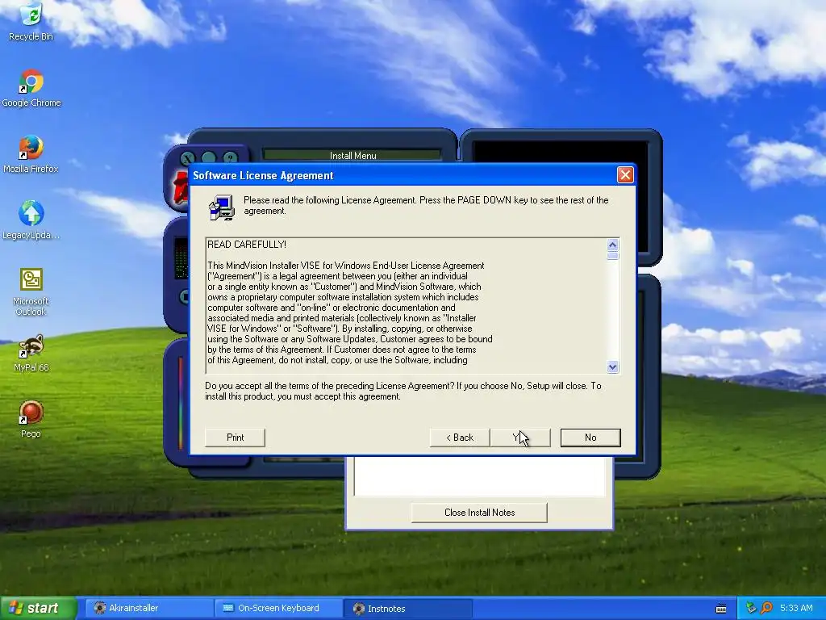Switch to Instnotes taskbar item
This screenshot has width=826, height=620.
tap(407, 609)
